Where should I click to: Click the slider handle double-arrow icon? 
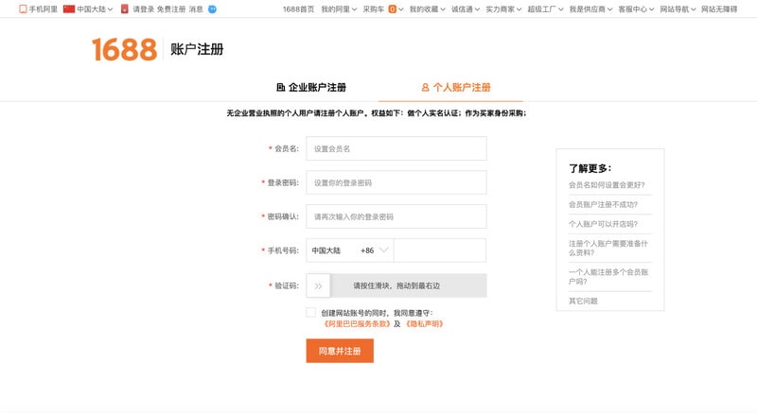(x=318, y=285)
